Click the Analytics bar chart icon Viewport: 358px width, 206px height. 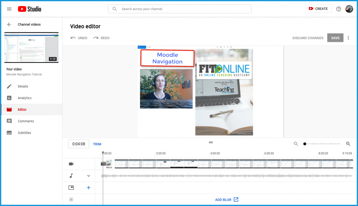pyautogui.click(x=9, y=98)
